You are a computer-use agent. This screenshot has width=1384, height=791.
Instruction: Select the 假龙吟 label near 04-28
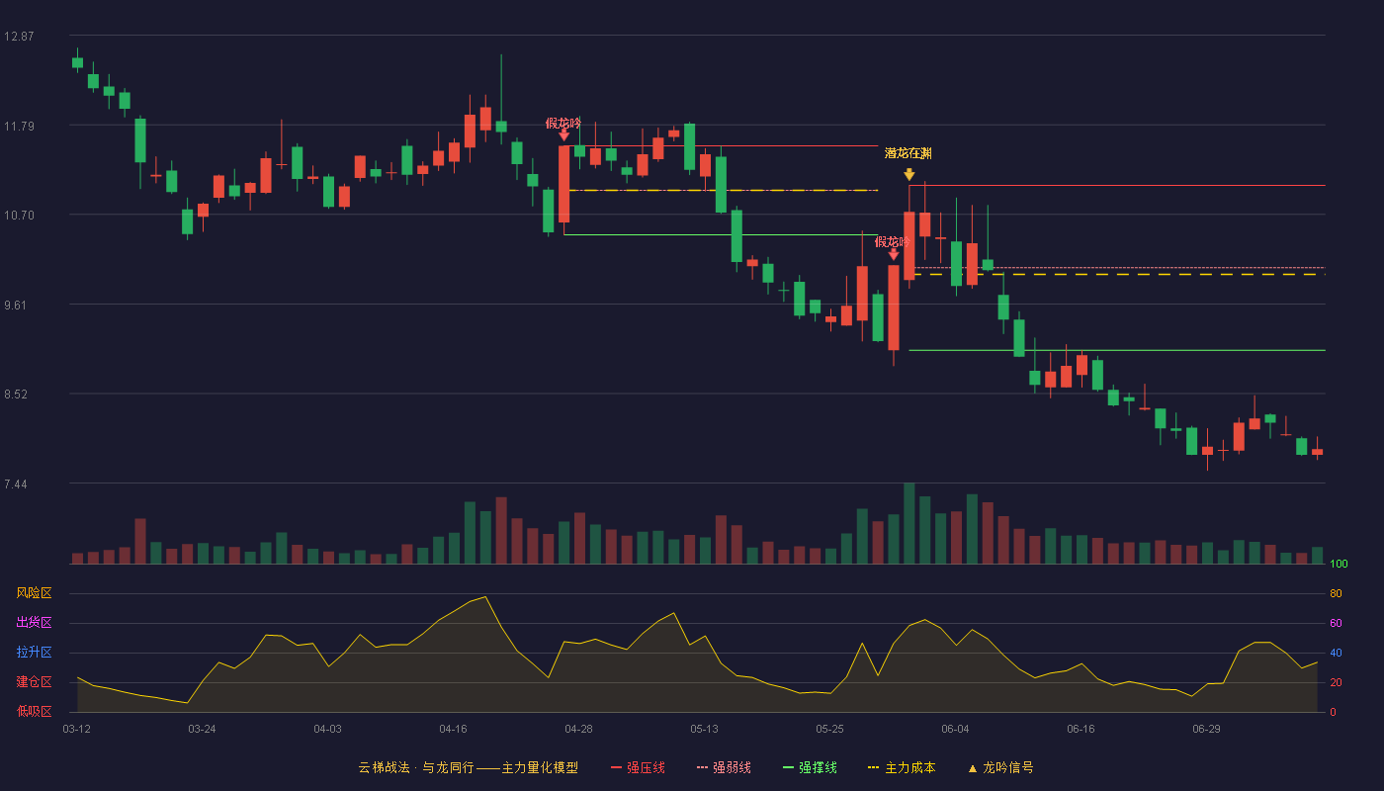[x=563, y=124]
